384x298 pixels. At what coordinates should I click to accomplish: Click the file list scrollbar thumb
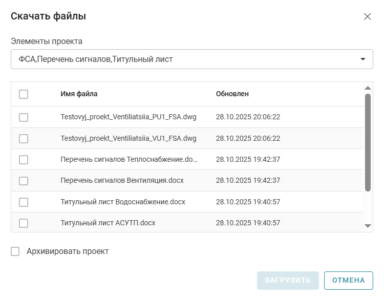tap(368, 142)
